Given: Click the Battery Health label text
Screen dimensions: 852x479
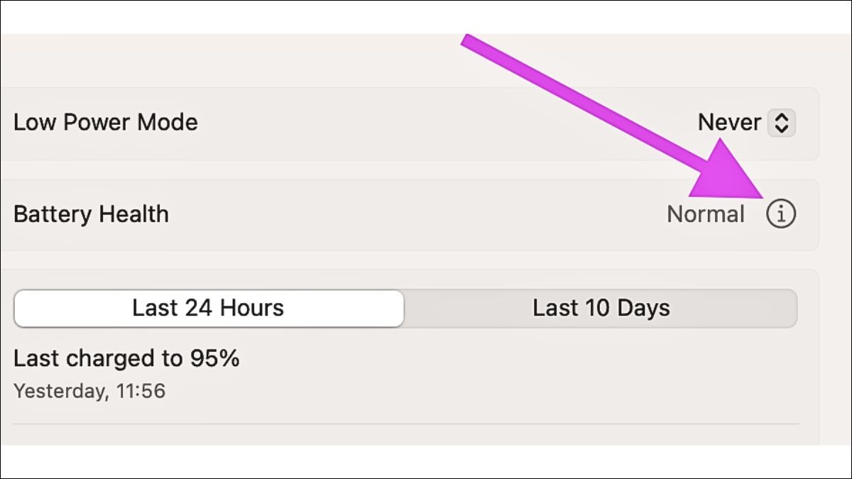Looking at the screenshot, I should point(92,214).
